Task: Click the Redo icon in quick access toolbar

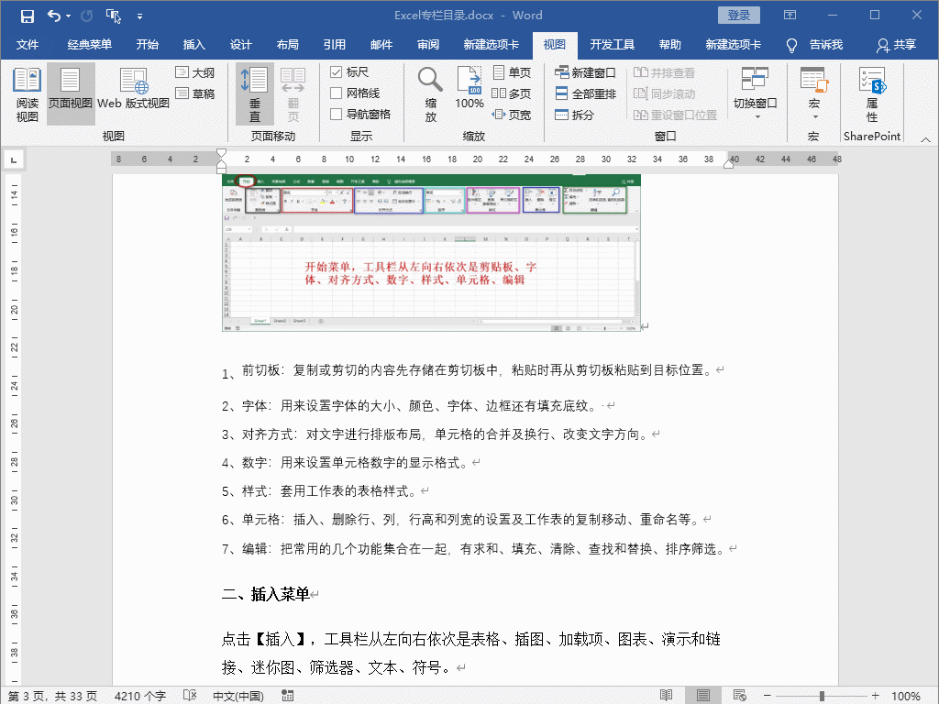Action: pyautogui.click(x=87, y=16)
